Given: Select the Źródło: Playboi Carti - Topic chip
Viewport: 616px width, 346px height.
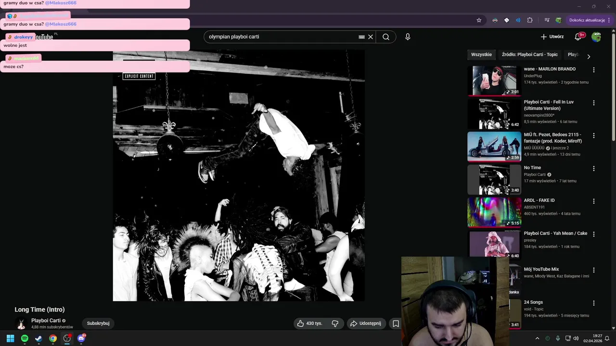Looking at the screenshot, I should pos(530,55).
